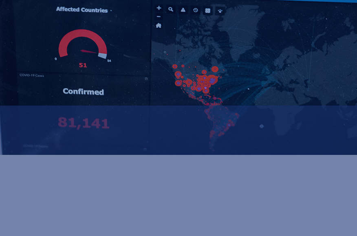Zoom in the map with plus button
Viewport: 357px width, 236px height.
(159, 8)
